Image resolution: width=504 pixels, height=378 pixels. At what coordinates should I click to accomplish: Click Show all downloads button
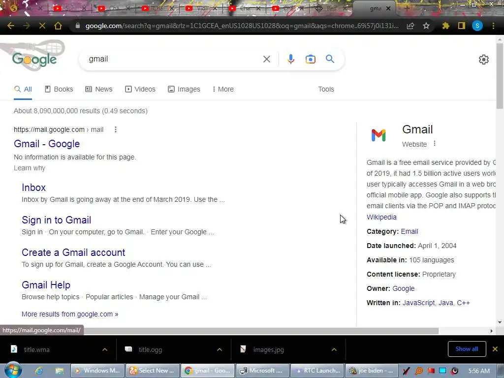[467, 349]
